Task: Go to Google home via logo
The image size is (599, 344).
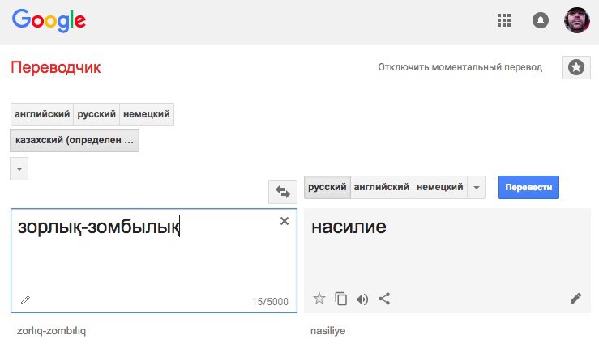Action: (49, 20)
